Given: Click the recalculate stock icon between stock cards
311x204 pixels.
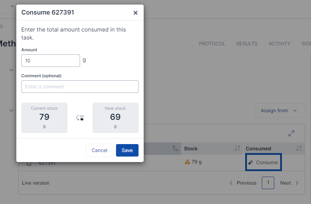Looking at the screenshot, I should 80,118.
